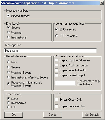This screenshot has width=105, height=120.
Task: Check Display input to Finalist
Action: click(57, 70)
